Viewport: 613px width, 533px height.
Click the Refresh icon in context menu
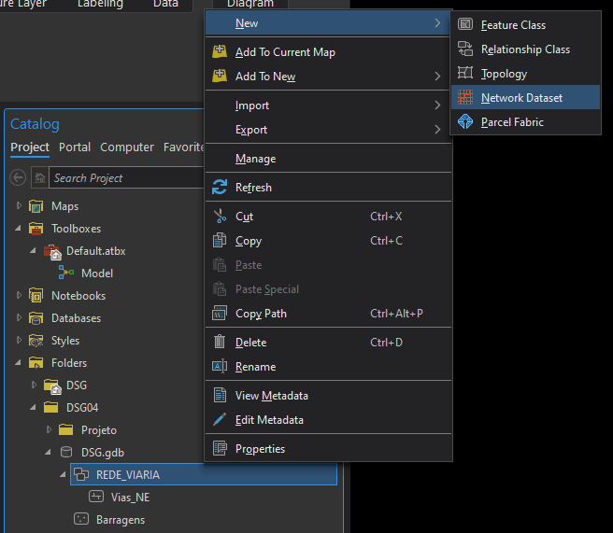pyautogui.click(x=220, y=188)
